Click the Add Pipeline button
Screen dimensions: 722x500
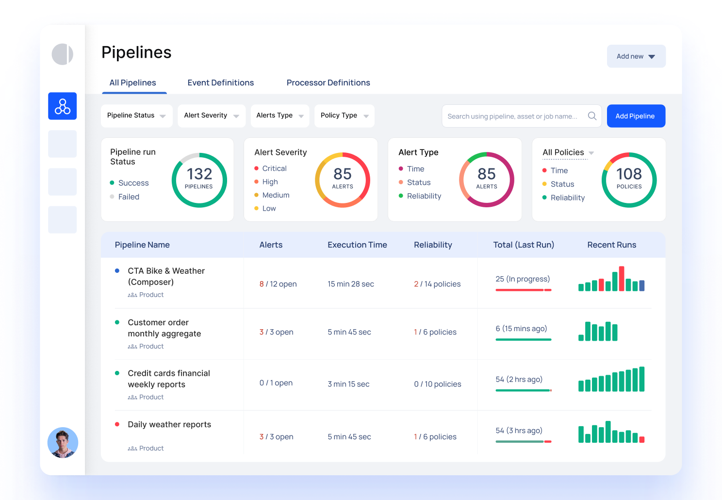(x=636, y=116)
